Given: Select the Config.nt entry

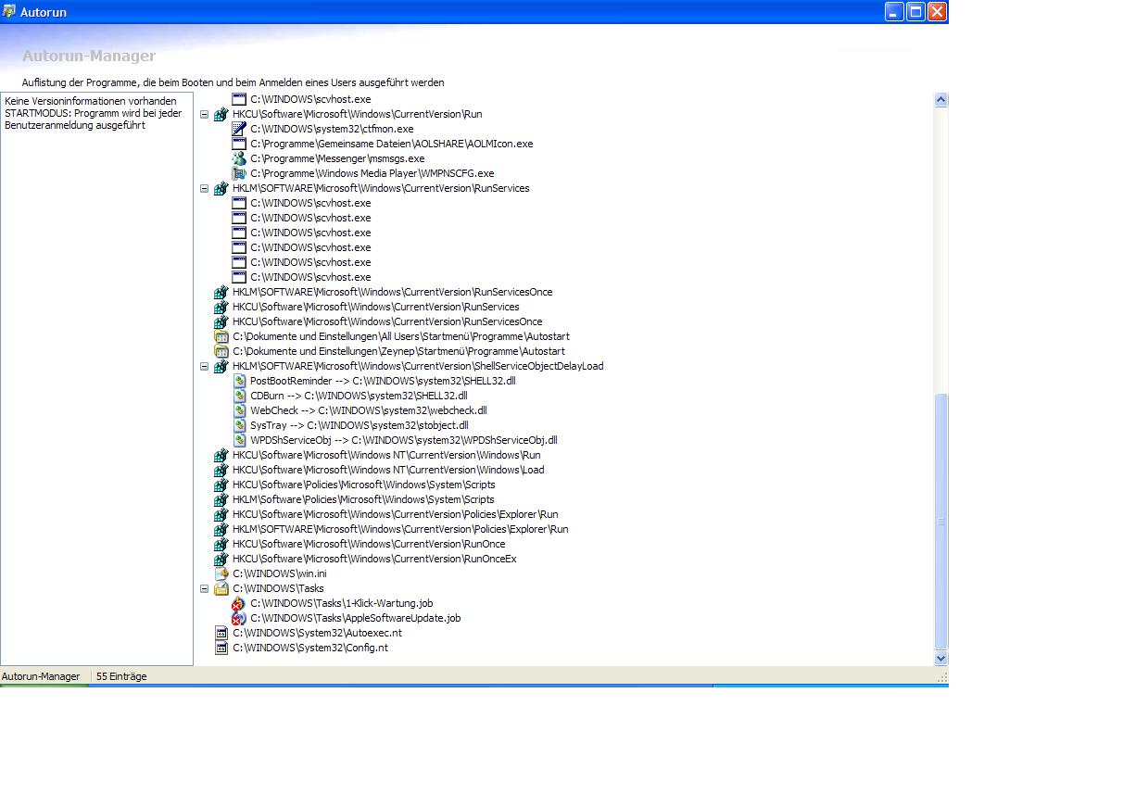Looking at the screenshot, I should (x=309, y=648).
